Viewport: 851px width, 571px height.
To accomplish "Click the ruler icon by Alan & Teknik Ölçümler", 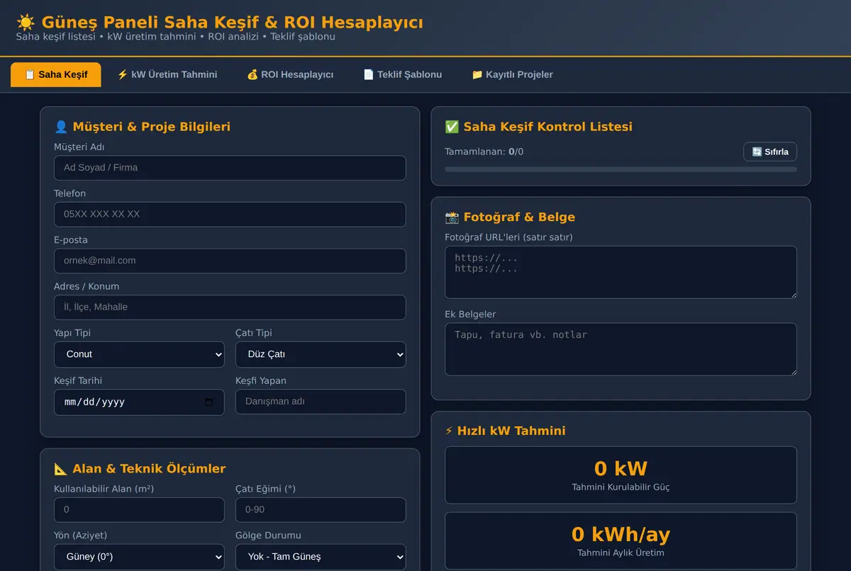I will click(61, 469).
